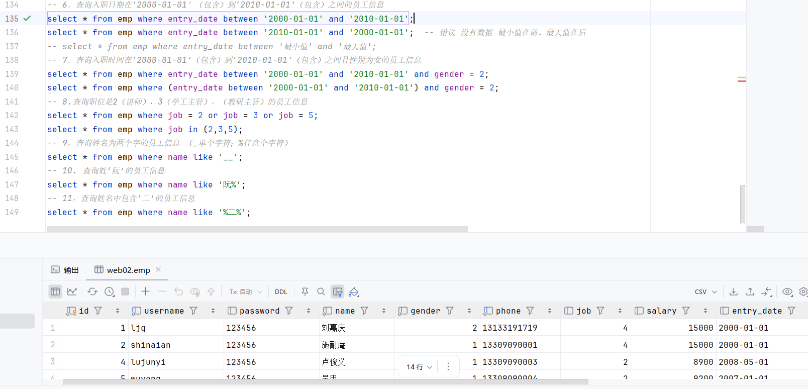Select the cell containing lujunyi
Viewport: 808px width, 389px height.
pyautogui.click(x=176, y=362)
